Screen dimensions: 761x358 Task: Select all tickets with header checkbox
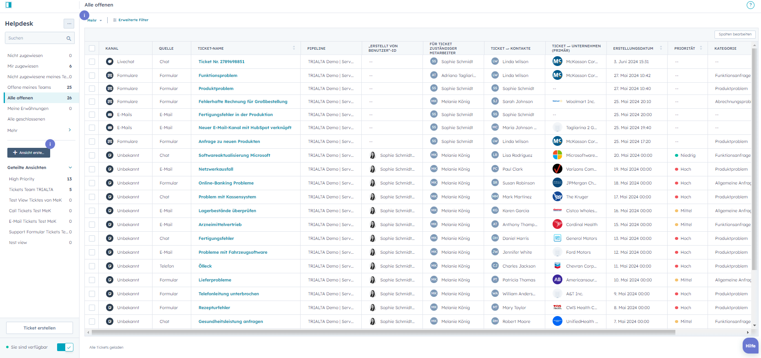point(92,48)
